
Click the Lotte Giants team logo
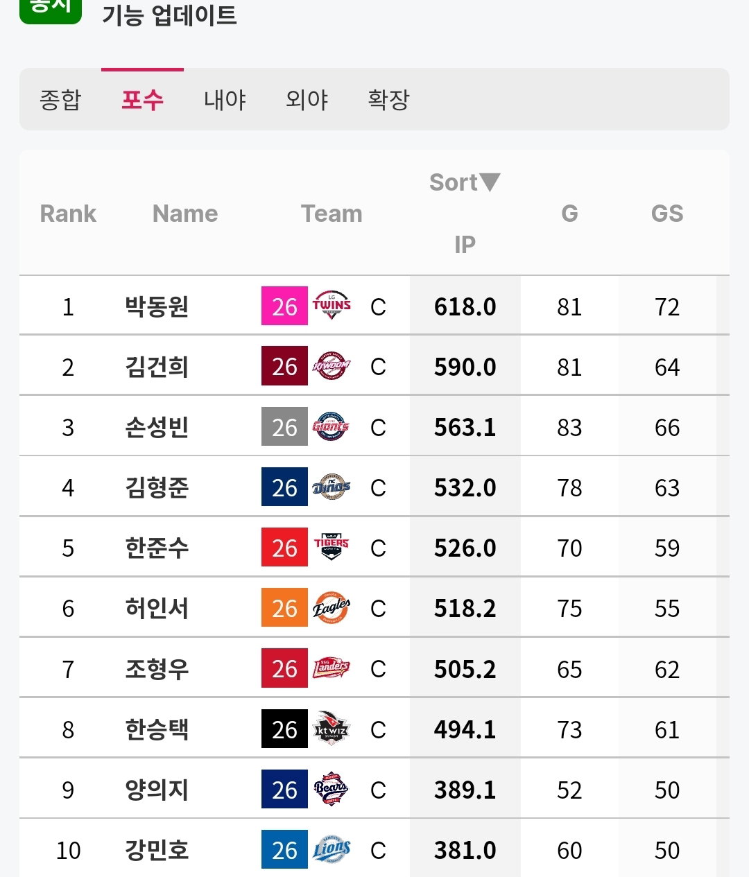332,426
